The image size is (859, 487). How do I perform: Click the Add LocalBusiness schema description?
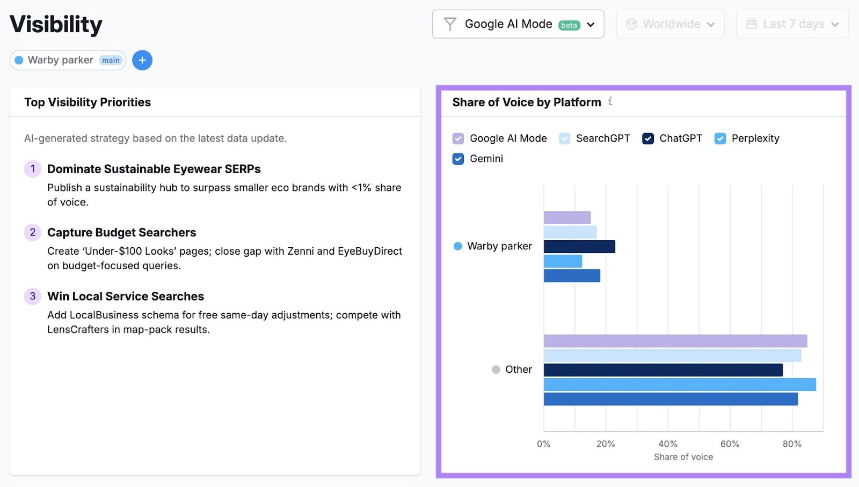click(224, 322)
